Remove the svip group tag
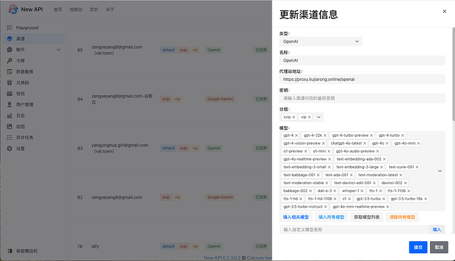Image resolution: width=455 pixels, height=261 pixels. pos(293,117)
